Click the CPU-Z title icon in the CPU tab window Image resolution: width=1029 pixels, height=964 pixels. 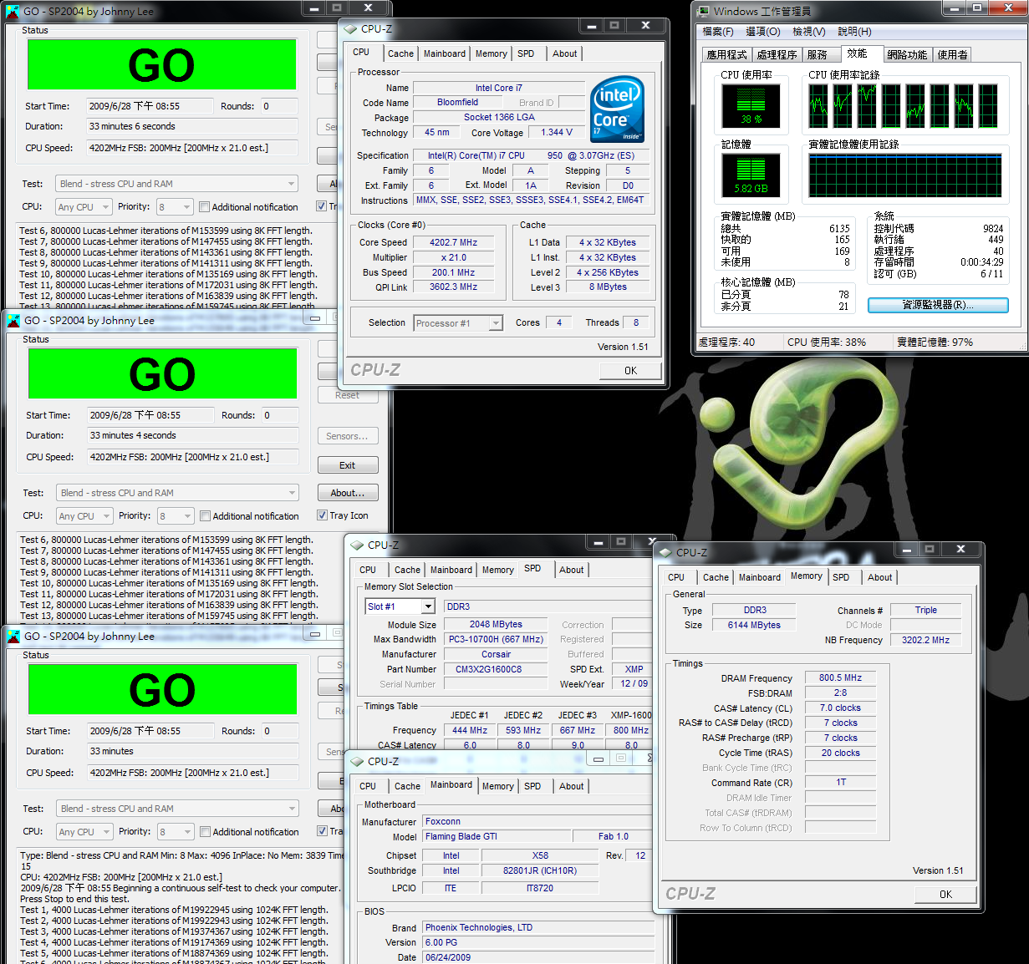(x=351, y=28)
